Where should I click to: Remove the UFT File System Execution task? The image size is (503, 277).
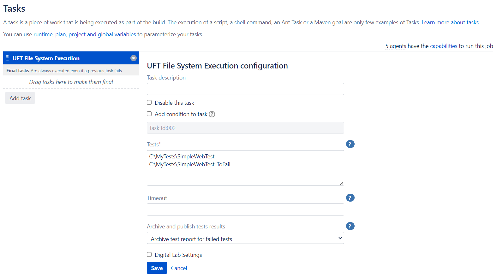pos(134,58)
